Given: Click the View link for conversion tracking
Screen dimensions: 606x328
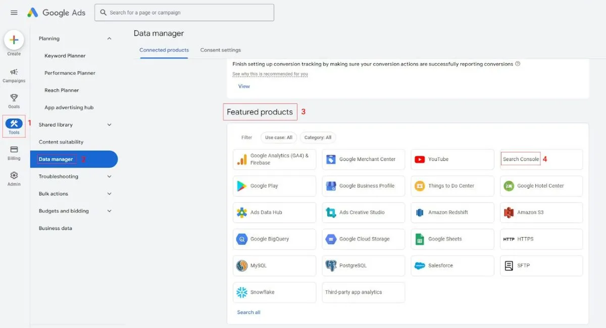Looking at the screenshot, I should 244,86.
